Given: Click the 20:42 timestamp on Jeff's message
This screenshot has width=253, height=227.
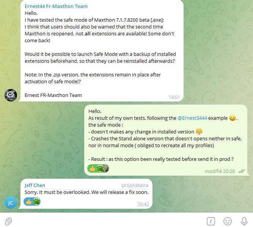Looking at the screenshot, I should click(143, 205).
